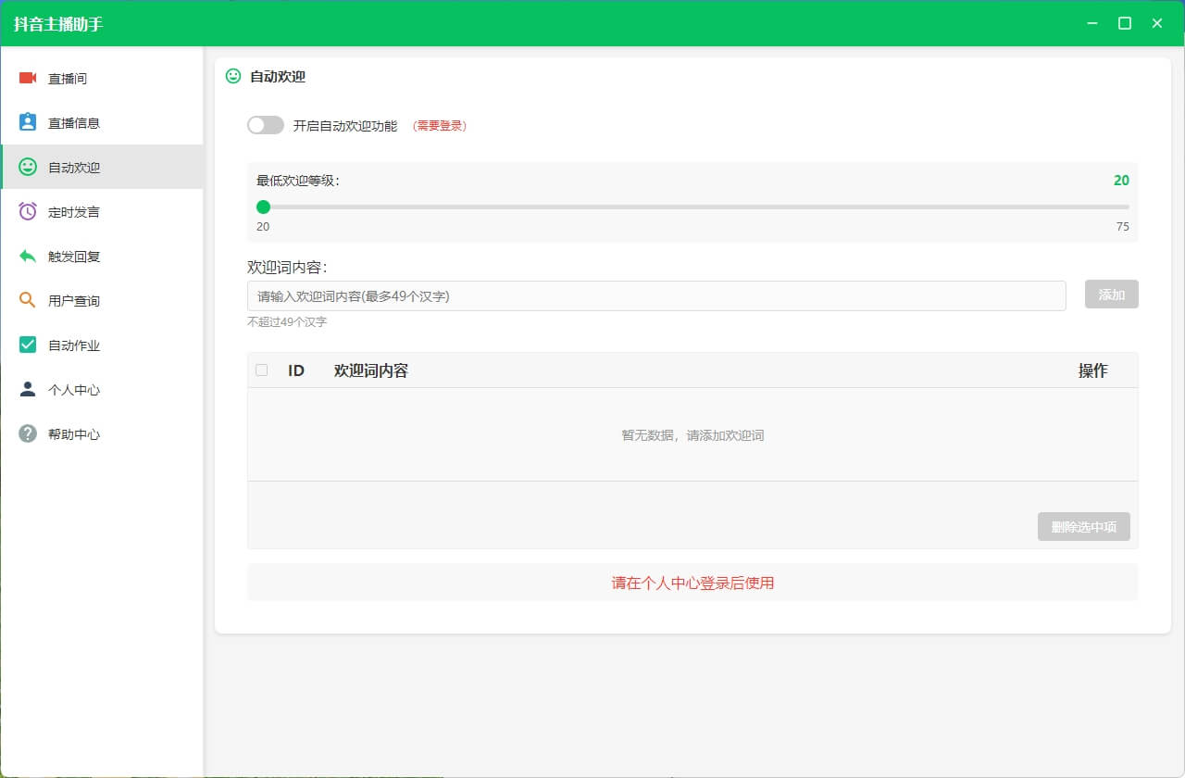Go to 个人中心 to log in
The width and height of the screenshot is (1185, 778).
pyautogui.click(x=102, y=390)
